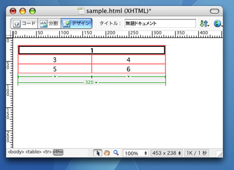Switch to Code view (コード)
Image resolution: width=234 pixels, height=170 pixels.
tap(24, 23)
